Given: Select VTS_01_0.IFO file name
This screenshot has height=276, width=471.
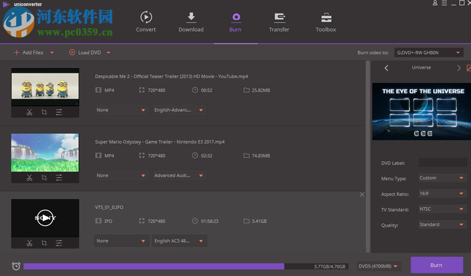Looking at the screenshot, I should click(109, 207).
